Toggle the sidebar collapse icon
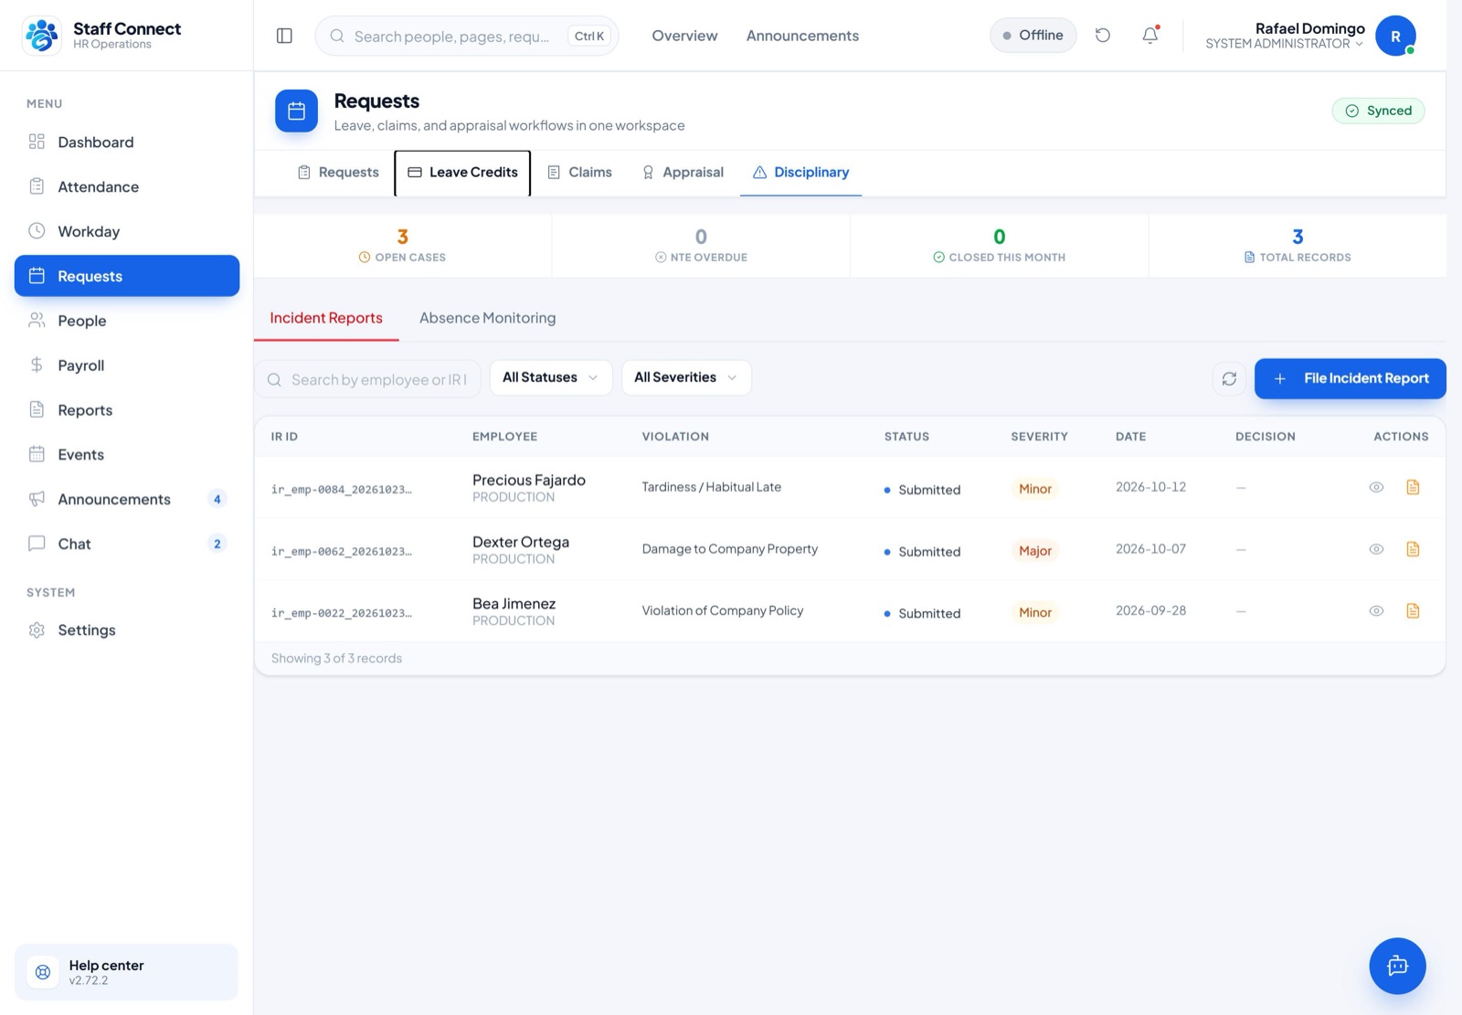The image size is (1462, 1015). [x=284, y=36]
